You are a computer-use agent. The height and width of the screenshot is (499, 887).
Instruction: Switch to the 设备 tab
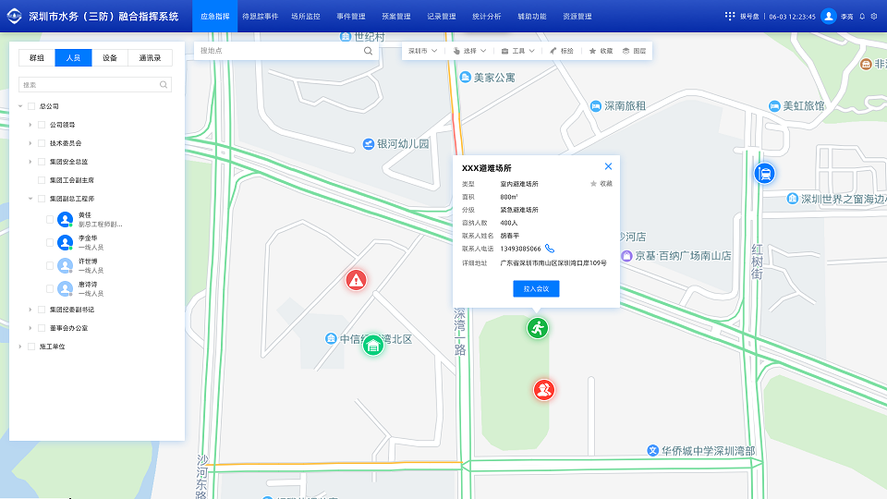point(110,57)
